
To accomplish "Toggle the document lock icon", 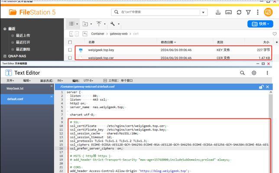I will pyautogui.click(x=261, y=87).
